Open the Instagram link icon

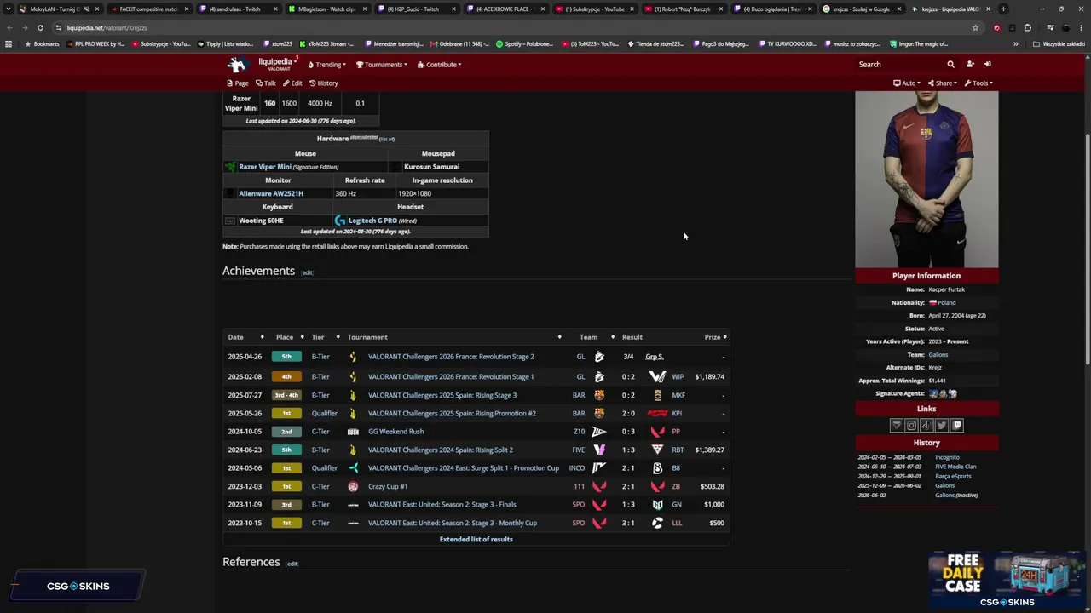pos(911,426)
